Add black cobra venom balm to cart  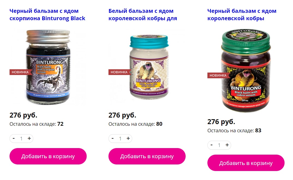[x=246, y=163]
